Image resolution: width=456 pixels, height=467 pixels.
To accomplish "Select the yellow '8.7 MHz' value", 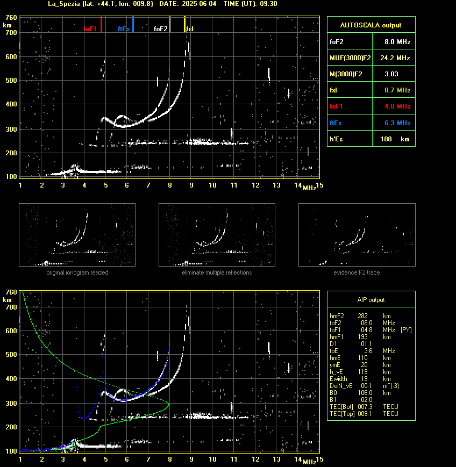I will pos(397,90).
